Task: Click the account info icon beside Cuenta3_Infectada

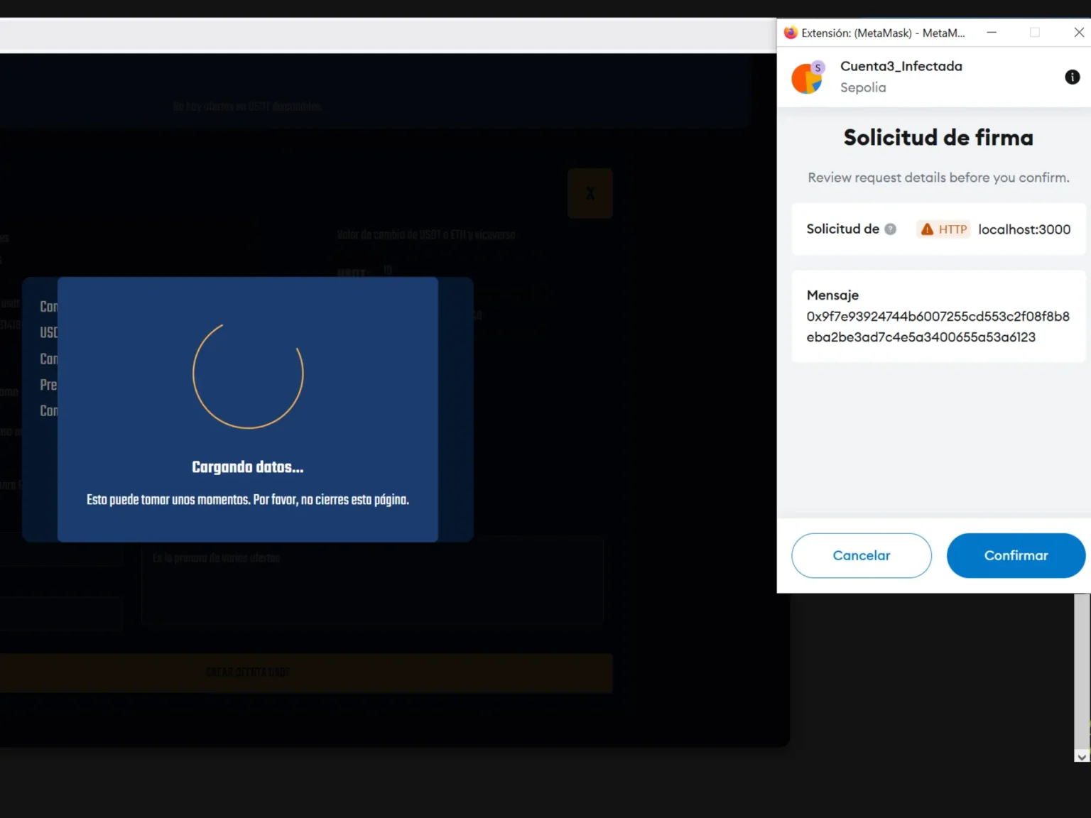Action: [1072, 77]
